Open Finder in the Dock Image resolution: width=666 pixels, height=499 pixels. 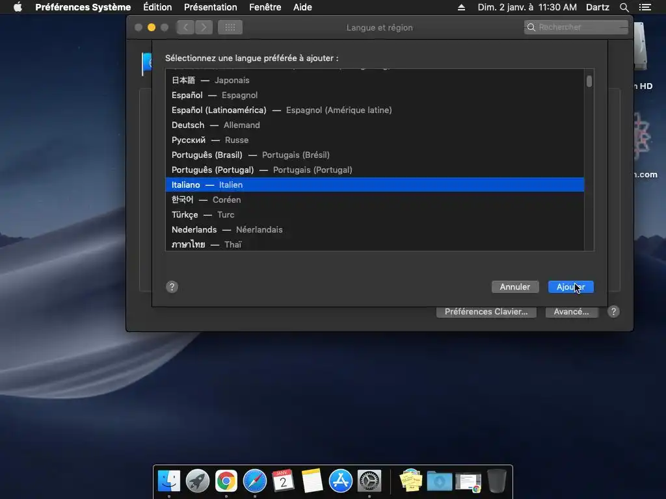pyautogui.click(x=169, y=481)
